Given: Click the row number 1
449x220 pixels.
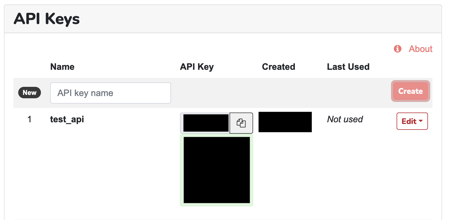Looking at the screenshot, I should 29,119.
